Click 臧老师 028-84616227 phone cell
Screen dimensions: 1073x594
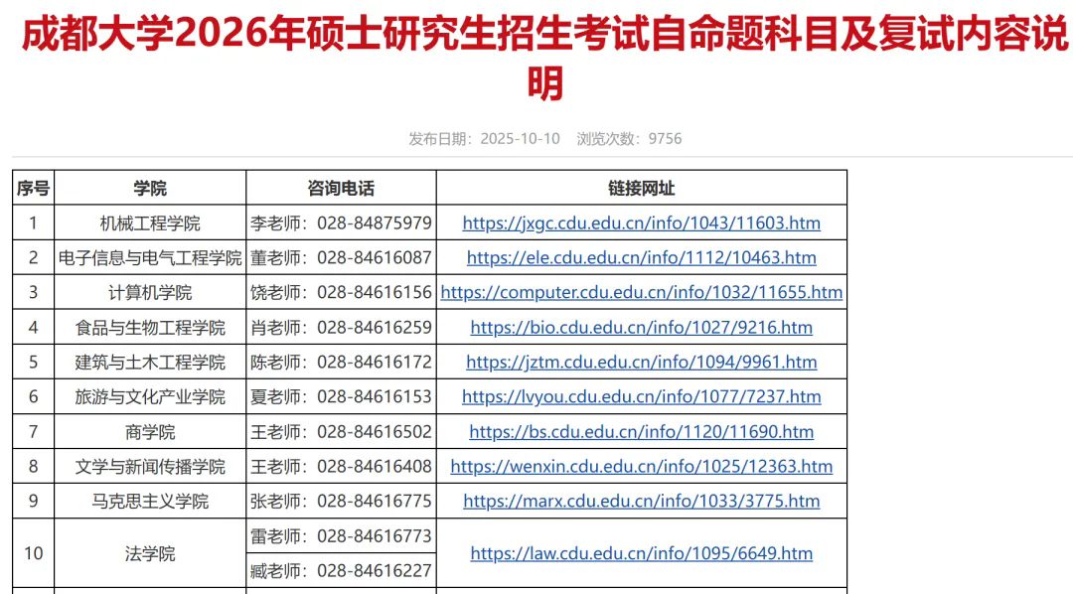point(341,571)
